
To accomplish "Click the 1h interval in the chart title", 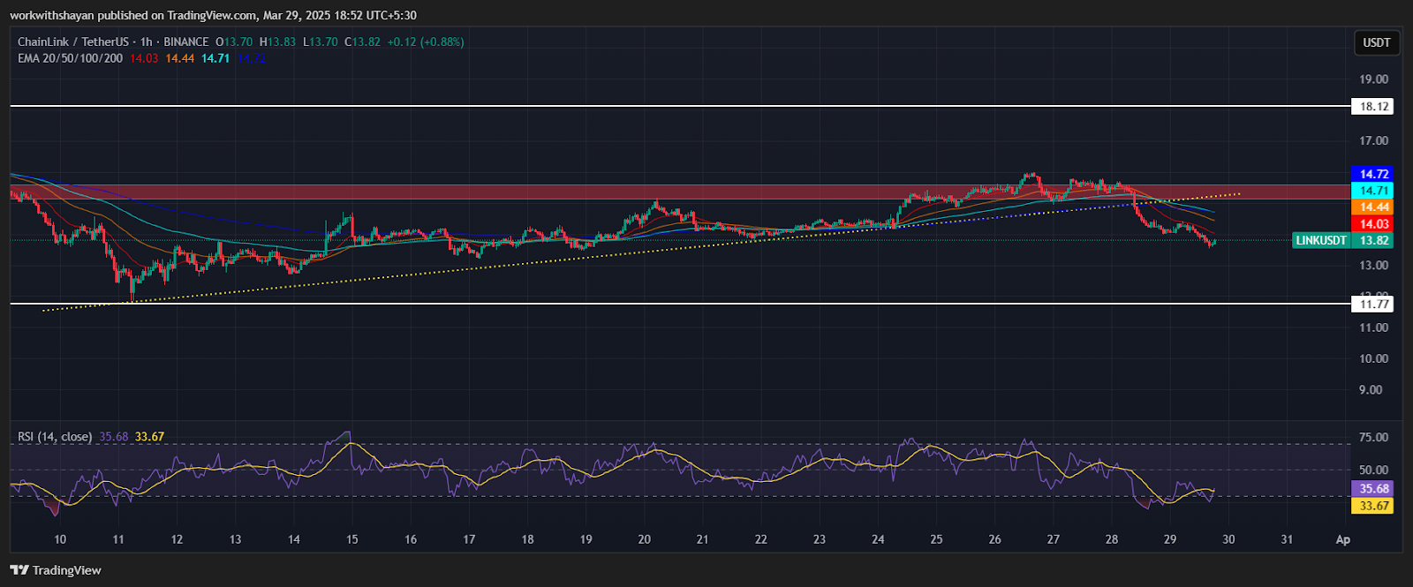I will tap(147, 41).
